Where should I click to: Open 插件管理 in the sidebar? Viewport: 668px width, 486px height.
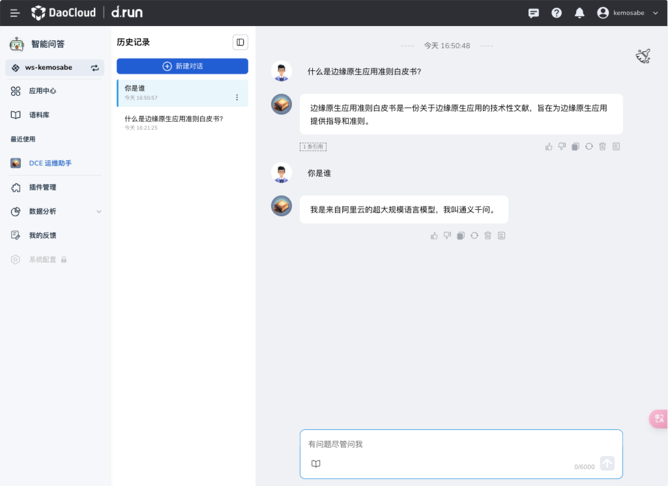pos(42,188)
